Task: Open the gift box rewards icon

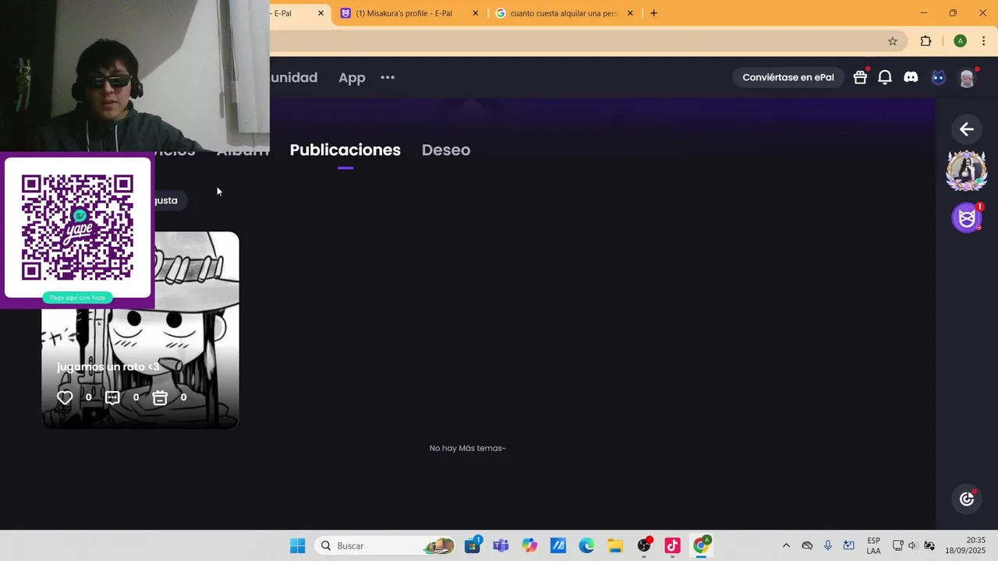Action: pyautogui.click(x=860, y=77)
